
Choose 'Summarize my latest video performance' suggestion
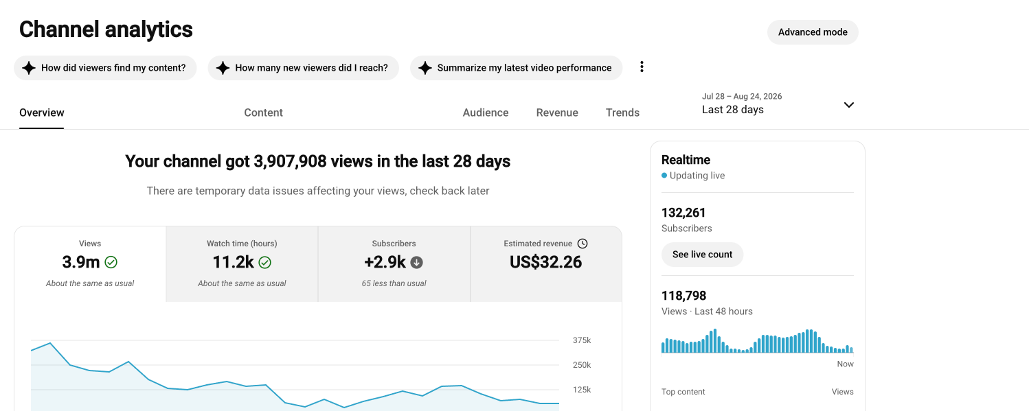tap(516, 68)
